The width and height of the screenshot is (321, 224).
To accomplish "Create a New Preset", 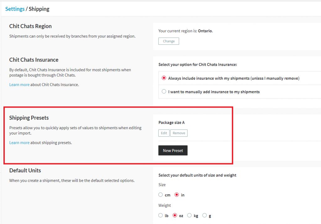I will [173, 150].
